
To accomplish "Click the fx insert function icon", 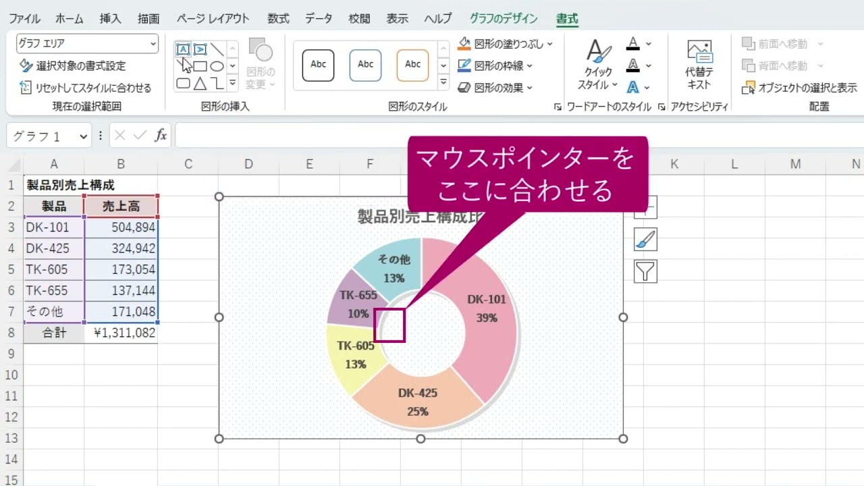I will (161, 136).
